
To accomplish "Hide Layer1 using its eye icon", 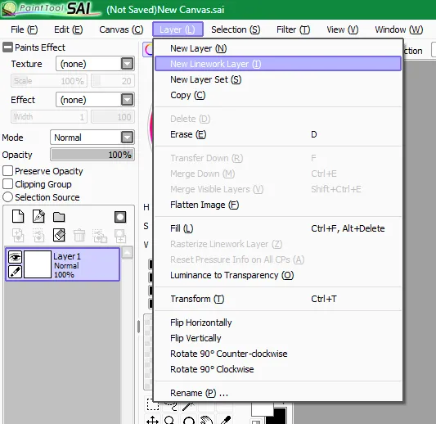I will pyautogui.click(x=15, y=257).
